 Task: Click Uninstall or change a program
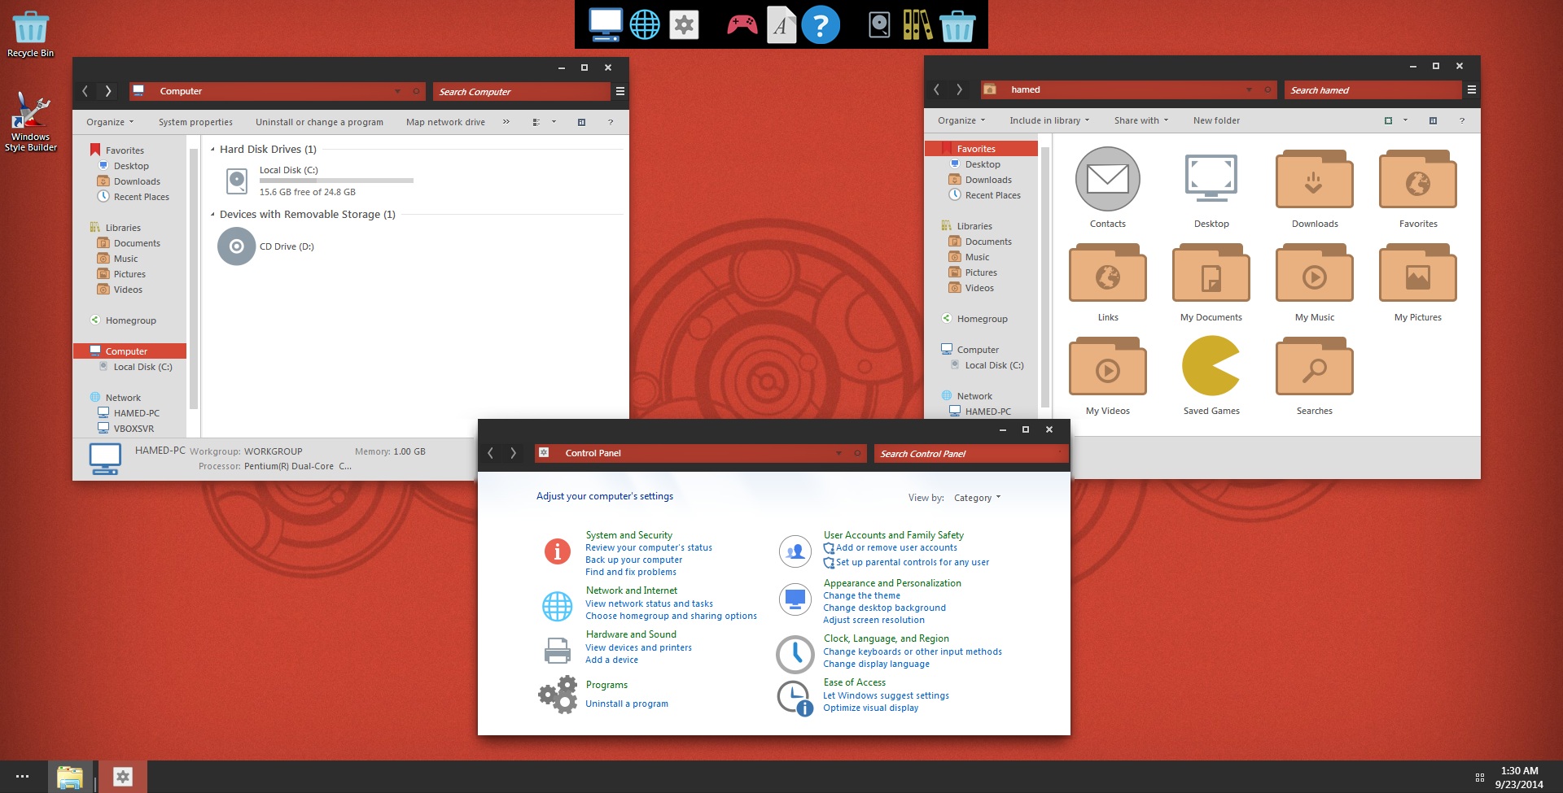[x=319, y=122]
